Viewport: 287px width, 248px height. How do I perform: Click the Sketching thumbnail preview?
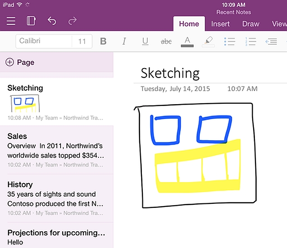click(x=25, y=103)
